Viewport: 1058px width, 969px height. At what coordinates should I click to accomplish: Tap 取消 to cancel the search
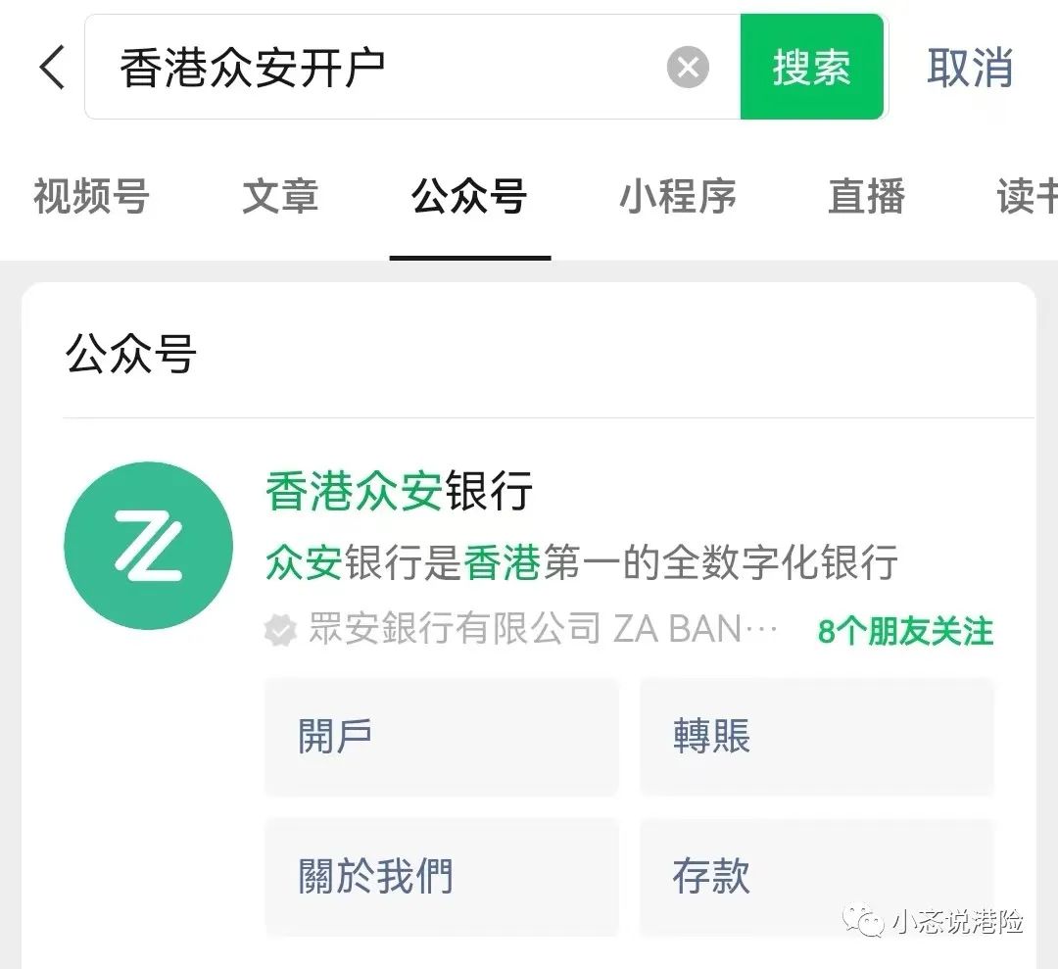[969, 69]
